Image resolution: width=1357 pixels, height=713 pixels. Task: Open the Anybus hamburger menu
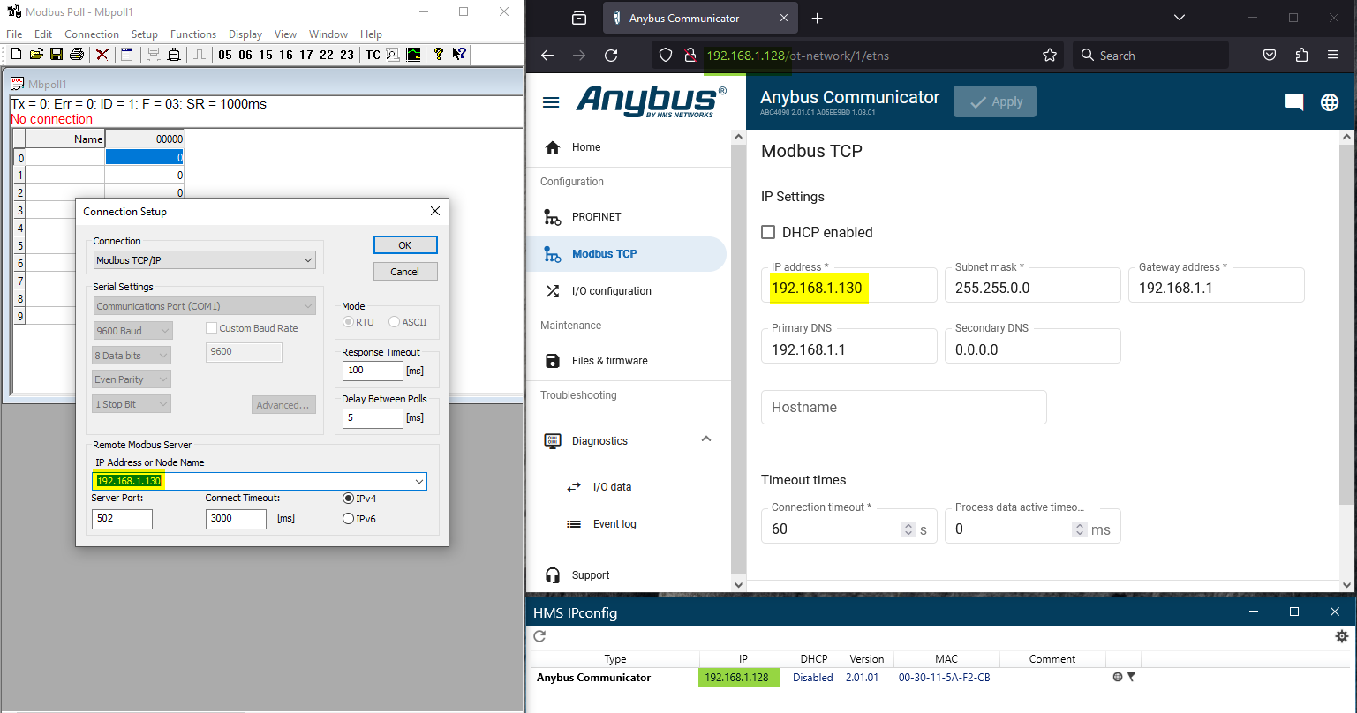click(551, 102)
